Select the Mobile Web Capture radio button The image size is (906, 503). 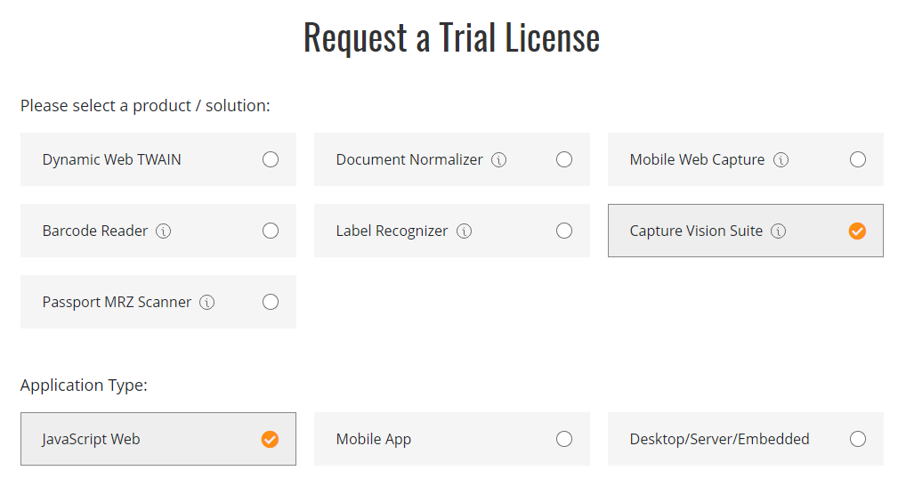pos(858,159)
